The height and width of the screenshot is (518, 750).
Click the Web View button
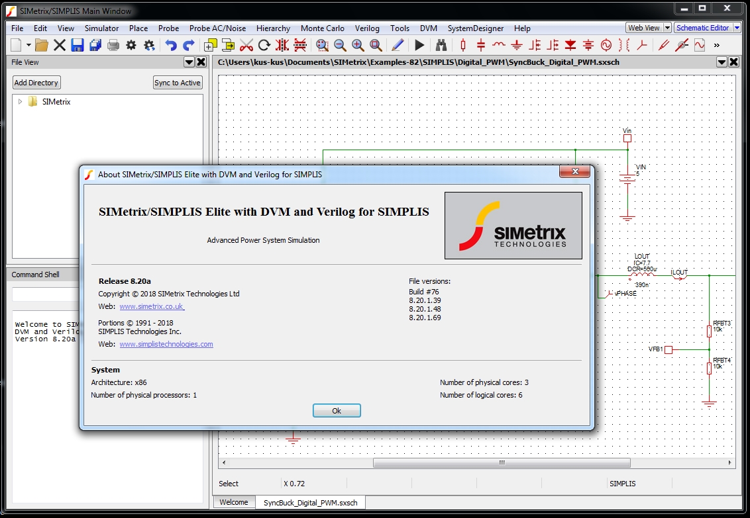(x=644, y=28)
